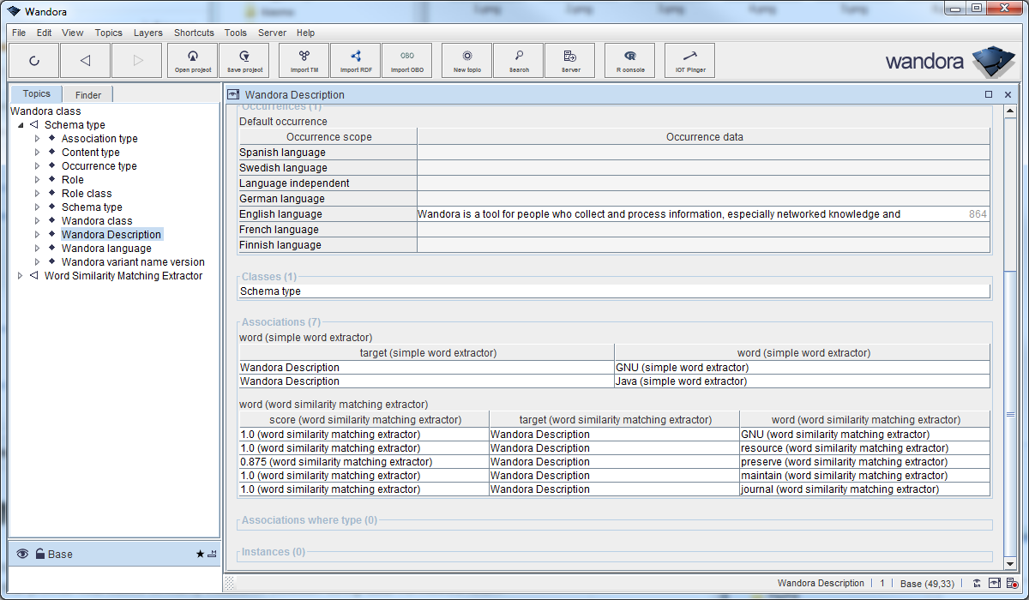Collapse the Schema type root node
The height and width of the screenshot is (600, 1029).
(x=21, y=125)
